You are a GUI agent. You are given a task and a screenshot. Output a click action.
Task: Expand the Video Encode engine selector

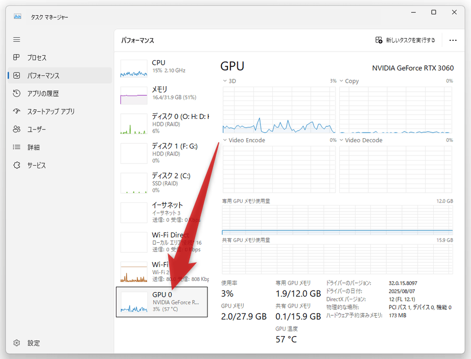tap(225, 140)
